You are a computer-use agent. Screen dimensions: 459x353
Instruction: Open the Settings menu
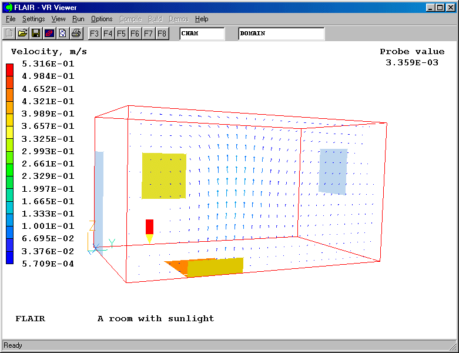(x=33, y=19)
